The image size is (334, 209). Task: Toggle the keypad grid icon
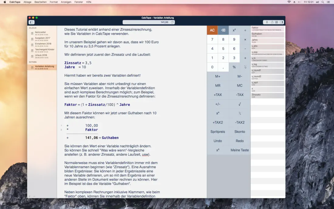pos(277,22)
